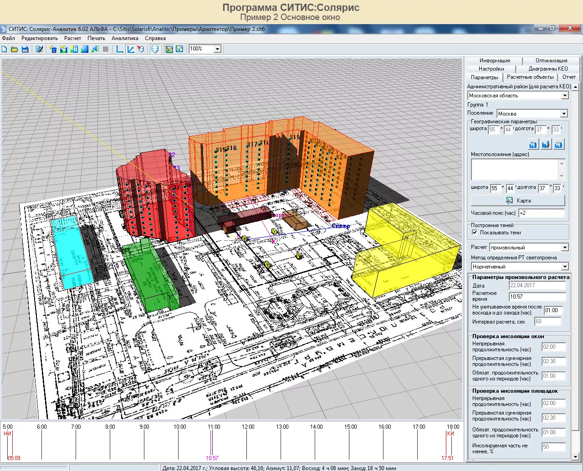Click the 12:00 mark on the timeline
This screenshot has width=583, height=471.
[x=248, y=444]
